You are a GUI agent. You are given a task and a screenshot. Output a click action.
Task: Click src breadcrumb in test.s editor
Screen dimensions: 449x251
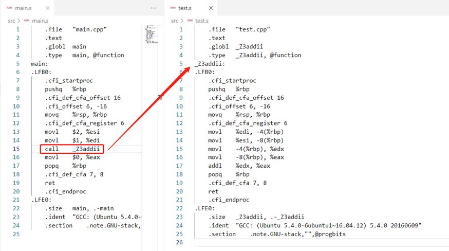pyautogui.click(x=175, y=21)
